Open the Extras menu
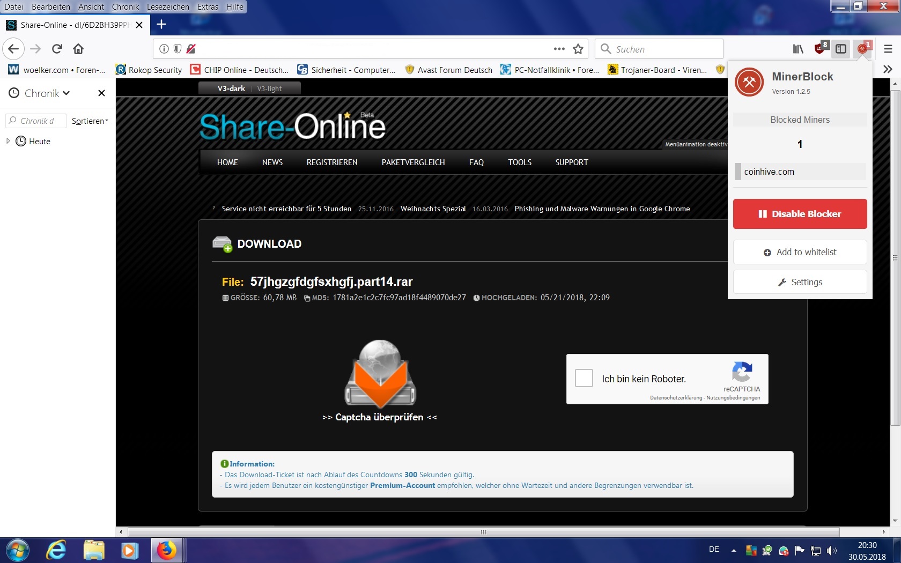The width and height of the screenshot is (901, 563). (x=208, y=6)
